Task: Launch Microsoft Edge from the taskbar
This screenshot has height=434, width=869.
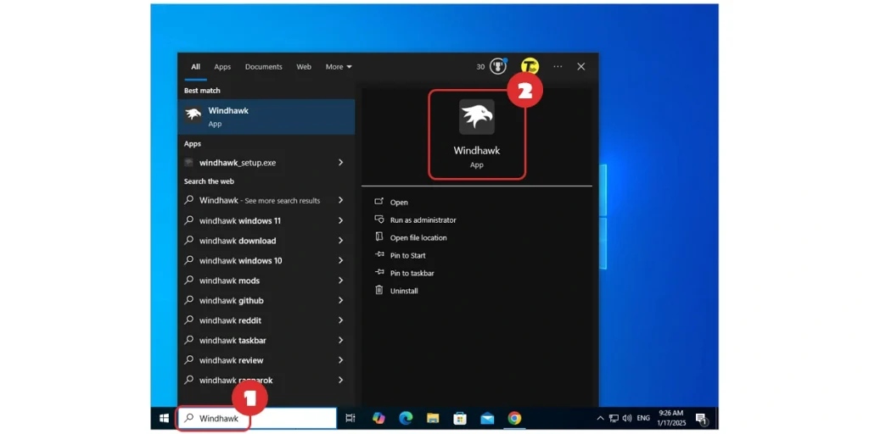Action: [406, 418]
